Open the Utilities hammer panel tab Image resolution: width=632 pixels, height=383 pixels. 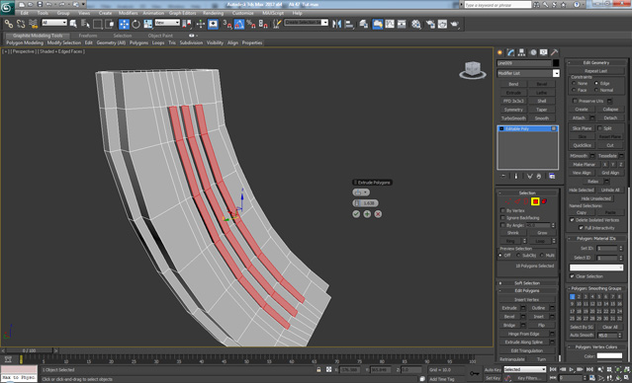555,52
